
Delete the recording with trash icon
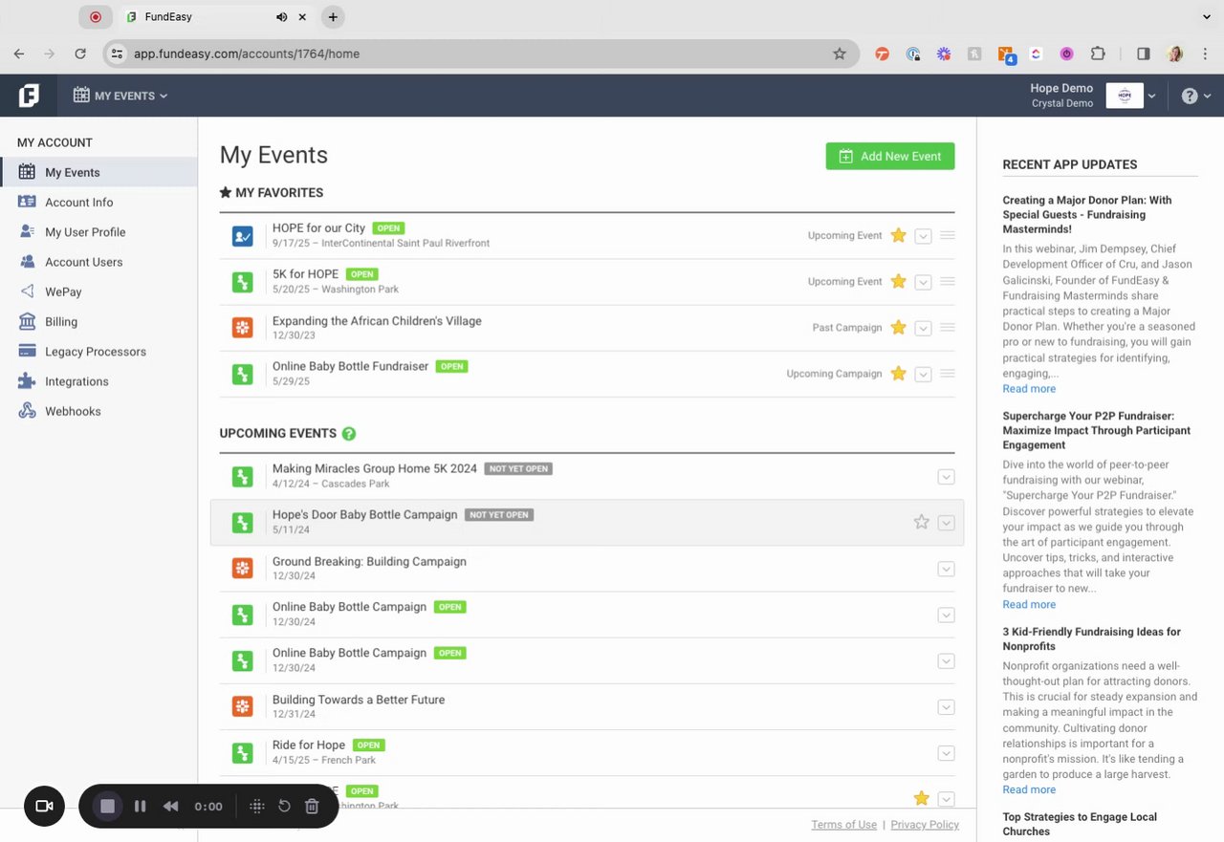[312, 807]
